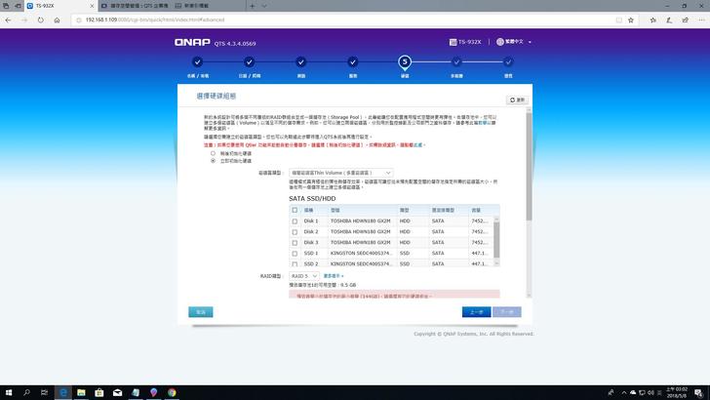Click the browser reload icon
This screenshot has width=710, height=400.
tap(41, 20)
